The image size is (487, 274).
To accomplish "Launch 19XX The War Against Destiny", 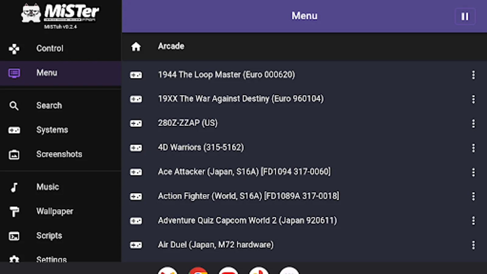I will [x=241, y=99].
